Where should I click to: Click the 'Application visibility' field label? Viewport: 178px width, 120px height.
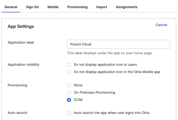(23, 65)
